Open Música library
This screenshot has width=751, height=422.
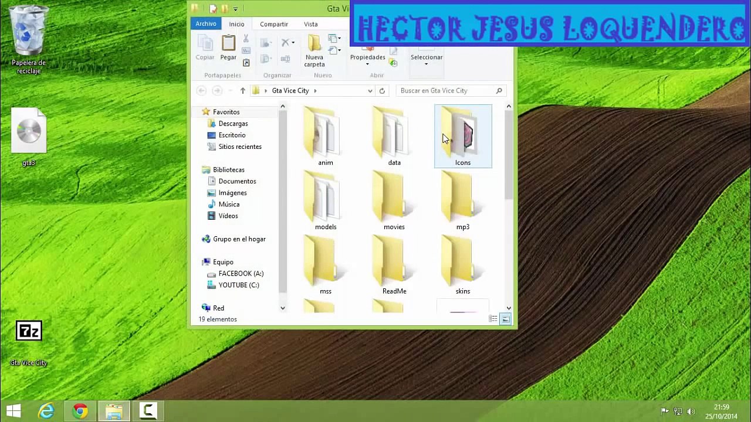pos(229,205)
